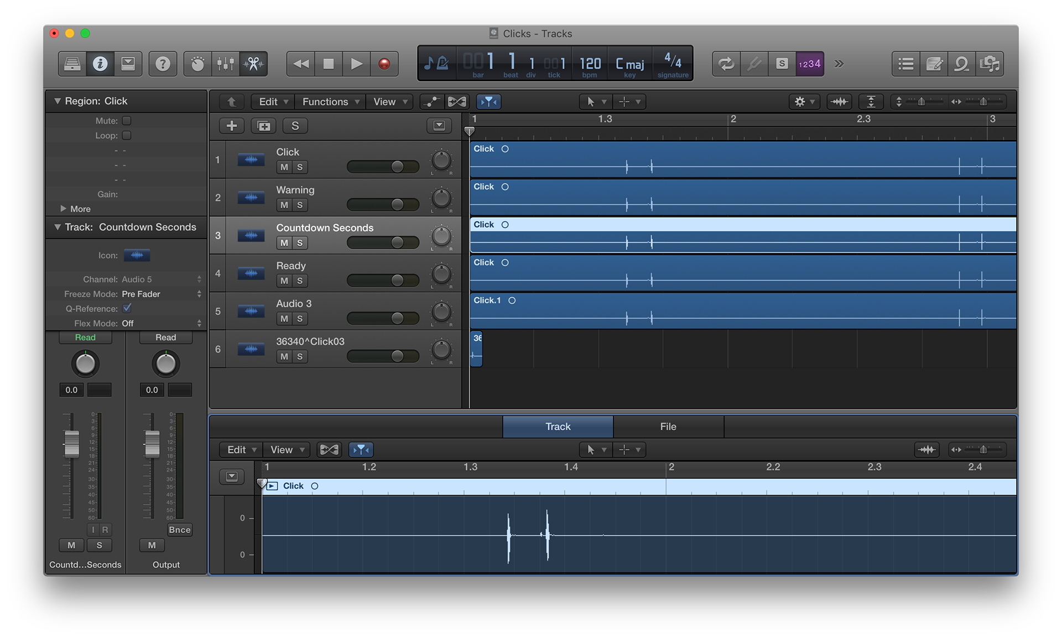Image resolution: width=1062 pixels, height=638 pixels.
Task: Open the track header options dropdown
Action: pyautogui.click(x=439, y=126)
